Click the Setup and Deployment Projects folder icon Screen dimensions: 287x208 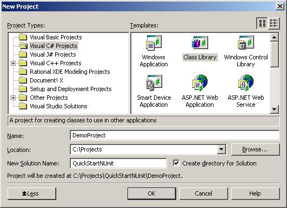23,89
